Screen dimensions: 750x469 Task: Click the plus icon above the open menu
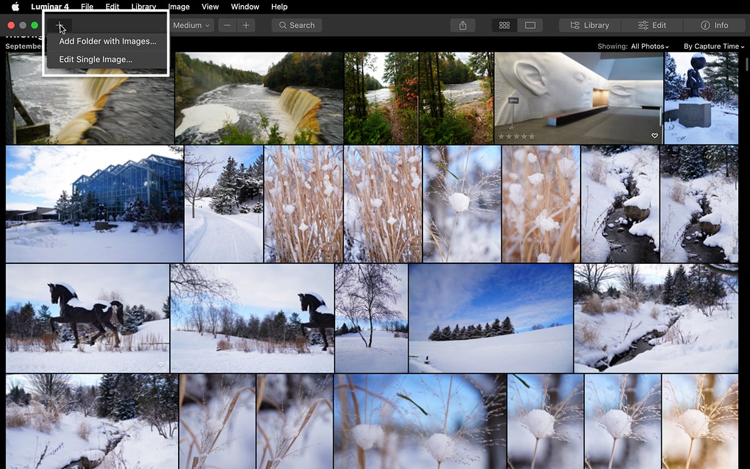(60, 26)
